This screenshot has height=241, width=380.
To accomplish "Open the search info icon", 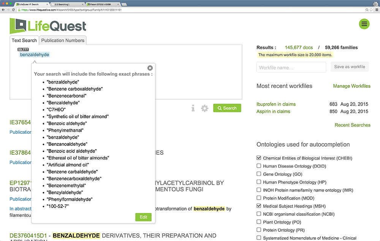I will tap(193, 108).
